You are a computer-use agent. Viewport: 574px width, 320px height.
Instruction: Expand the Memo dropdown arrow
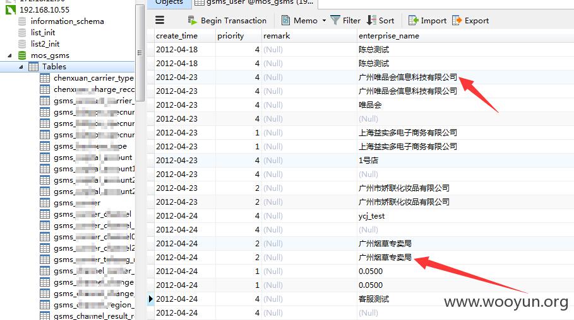point(324,21)
